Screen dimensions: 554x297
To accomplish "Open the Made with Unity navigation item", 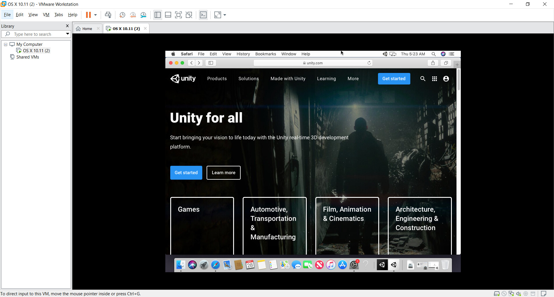I will coord(288,79).
